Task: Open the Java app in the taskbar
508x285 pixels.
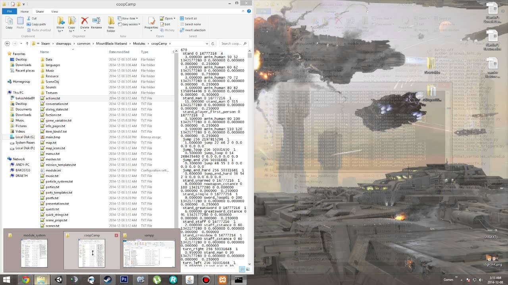Action: (189, 279)
